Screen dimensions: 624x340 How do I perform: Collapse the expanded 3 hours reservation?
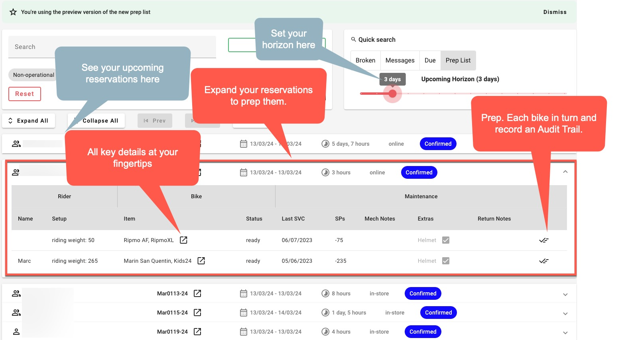(x=565, y=172)
